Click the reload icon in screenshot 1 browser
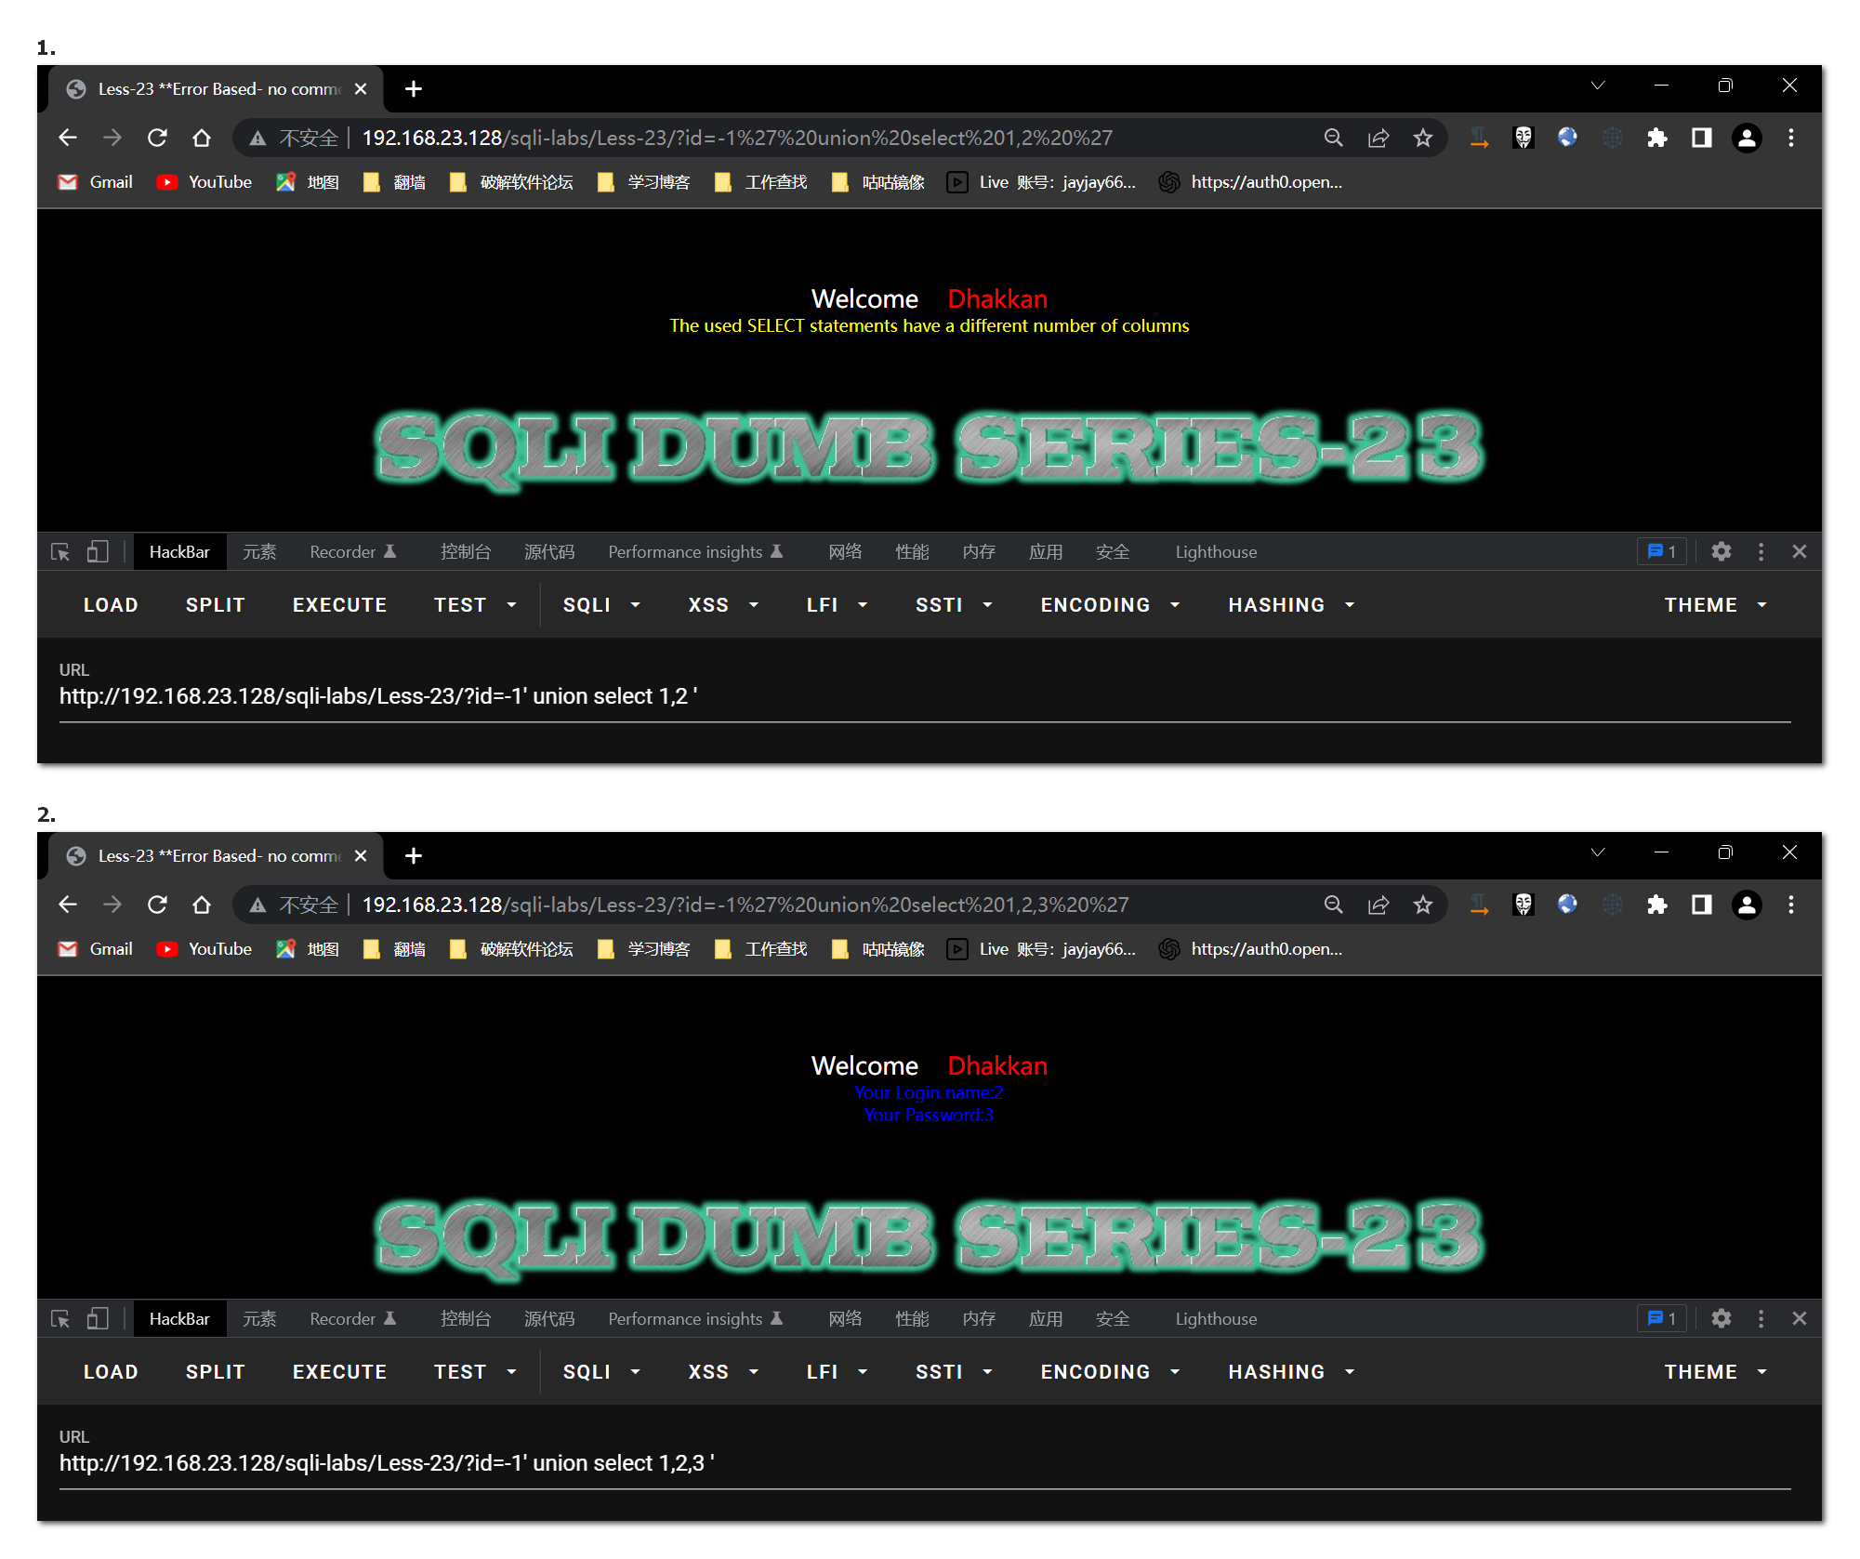This screenshot has width=1860, height=1559. pos(157,138)
